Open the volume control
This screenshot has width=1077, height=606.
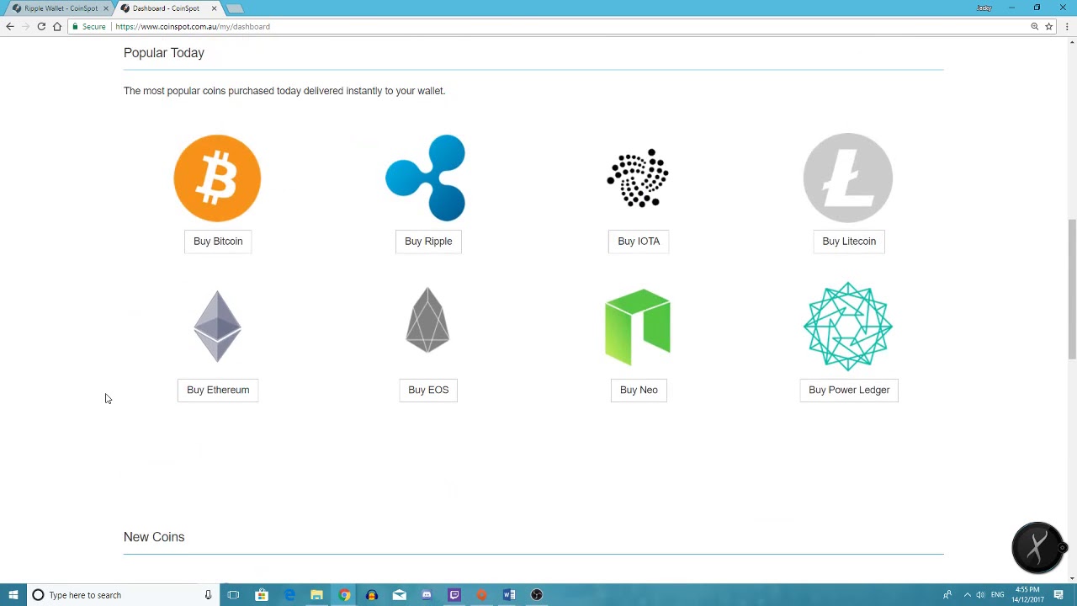(x=980, y=595)
